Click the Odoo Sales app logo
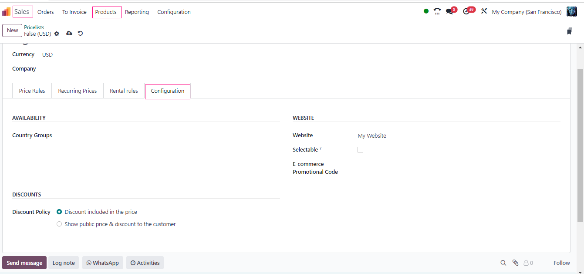This screenshot has height=274, width=584. tap(6, 12)
